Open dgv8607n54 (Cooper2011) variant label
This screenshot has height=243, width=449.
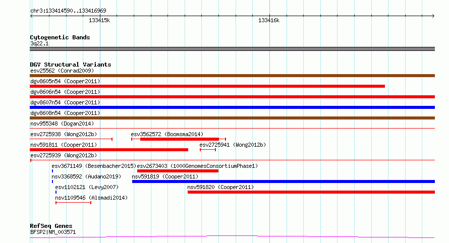tap(65, 102)
